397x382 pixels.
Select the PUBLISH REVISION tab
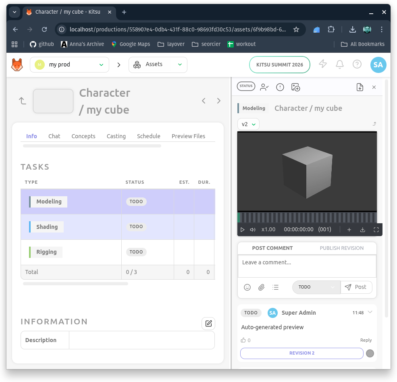[341, 248]
